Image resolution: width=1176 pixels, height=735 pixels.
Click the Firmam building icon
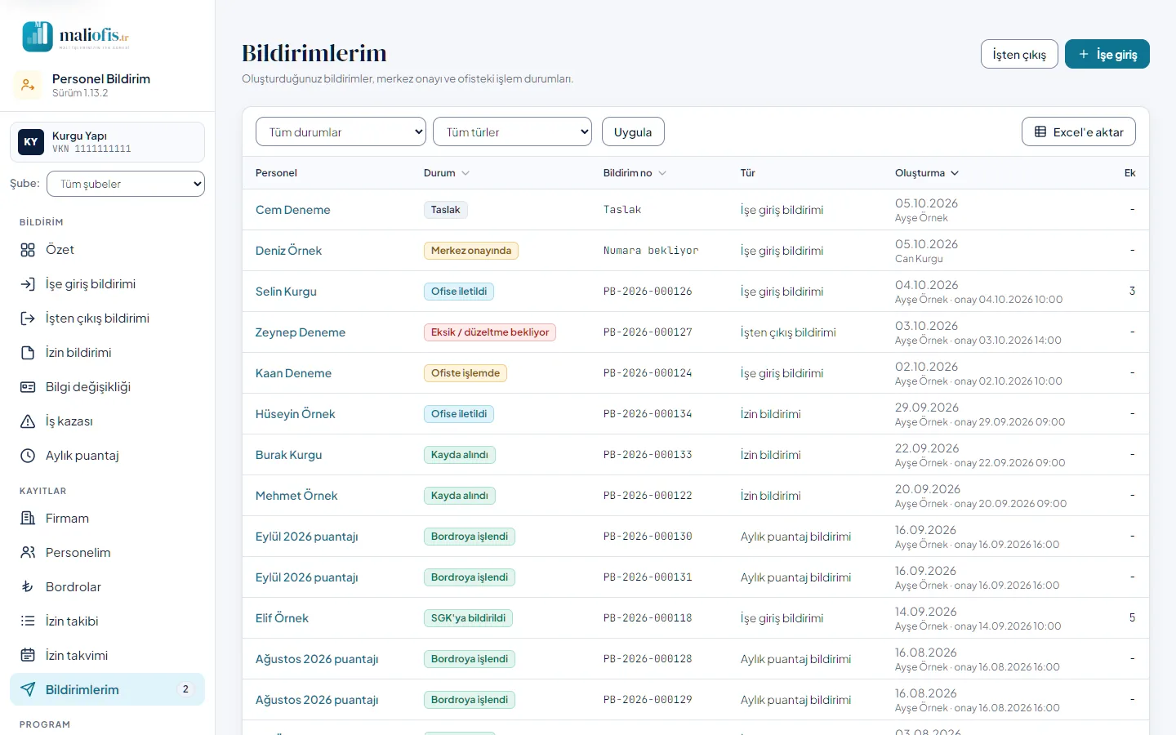[x=28, y=519]
